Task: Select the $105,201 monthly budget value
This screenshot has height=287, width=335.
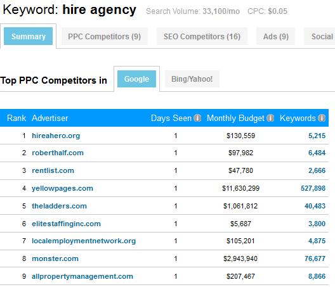Action: 241,241
